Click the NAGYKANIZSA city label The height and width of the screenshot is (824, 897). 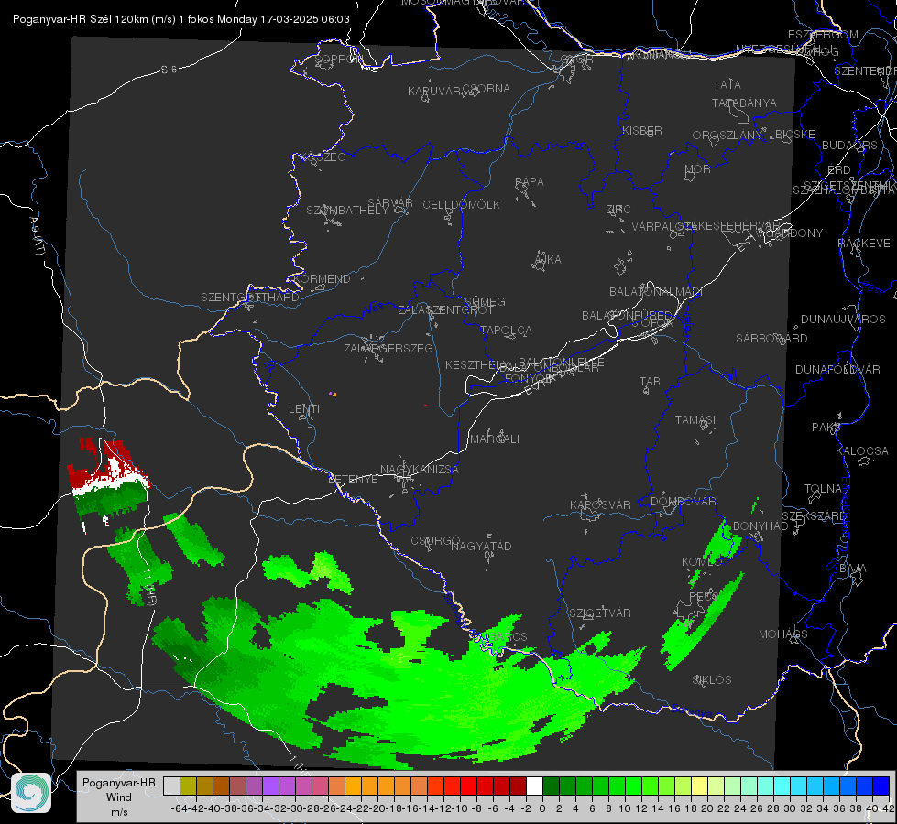coord(420,470)
